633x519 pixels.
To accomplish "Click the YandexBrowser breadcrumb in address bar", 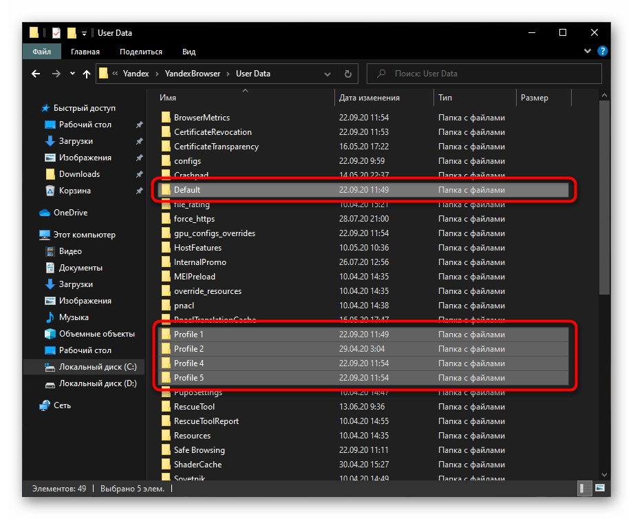I will 193,74.
